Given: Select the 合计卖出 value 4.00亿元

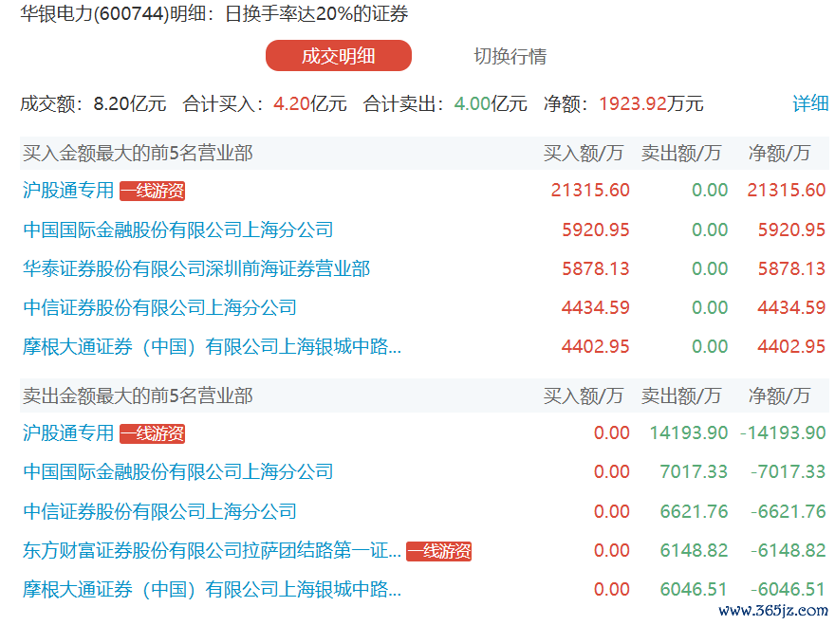Looking at the screenshot, I should (x=491, y=103).
